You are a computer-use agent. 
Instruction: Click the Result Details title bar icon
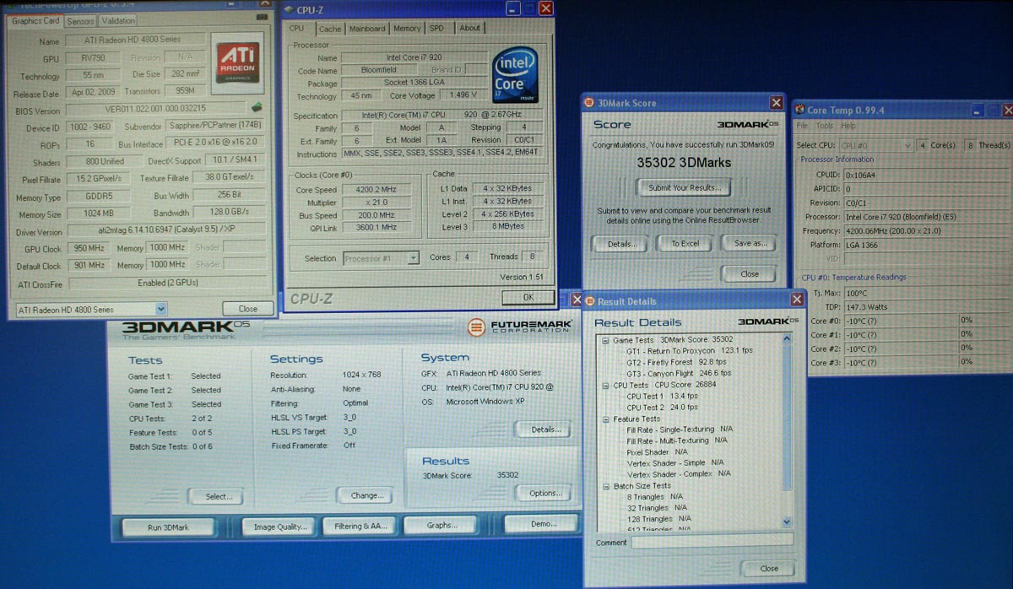point(590,301)
